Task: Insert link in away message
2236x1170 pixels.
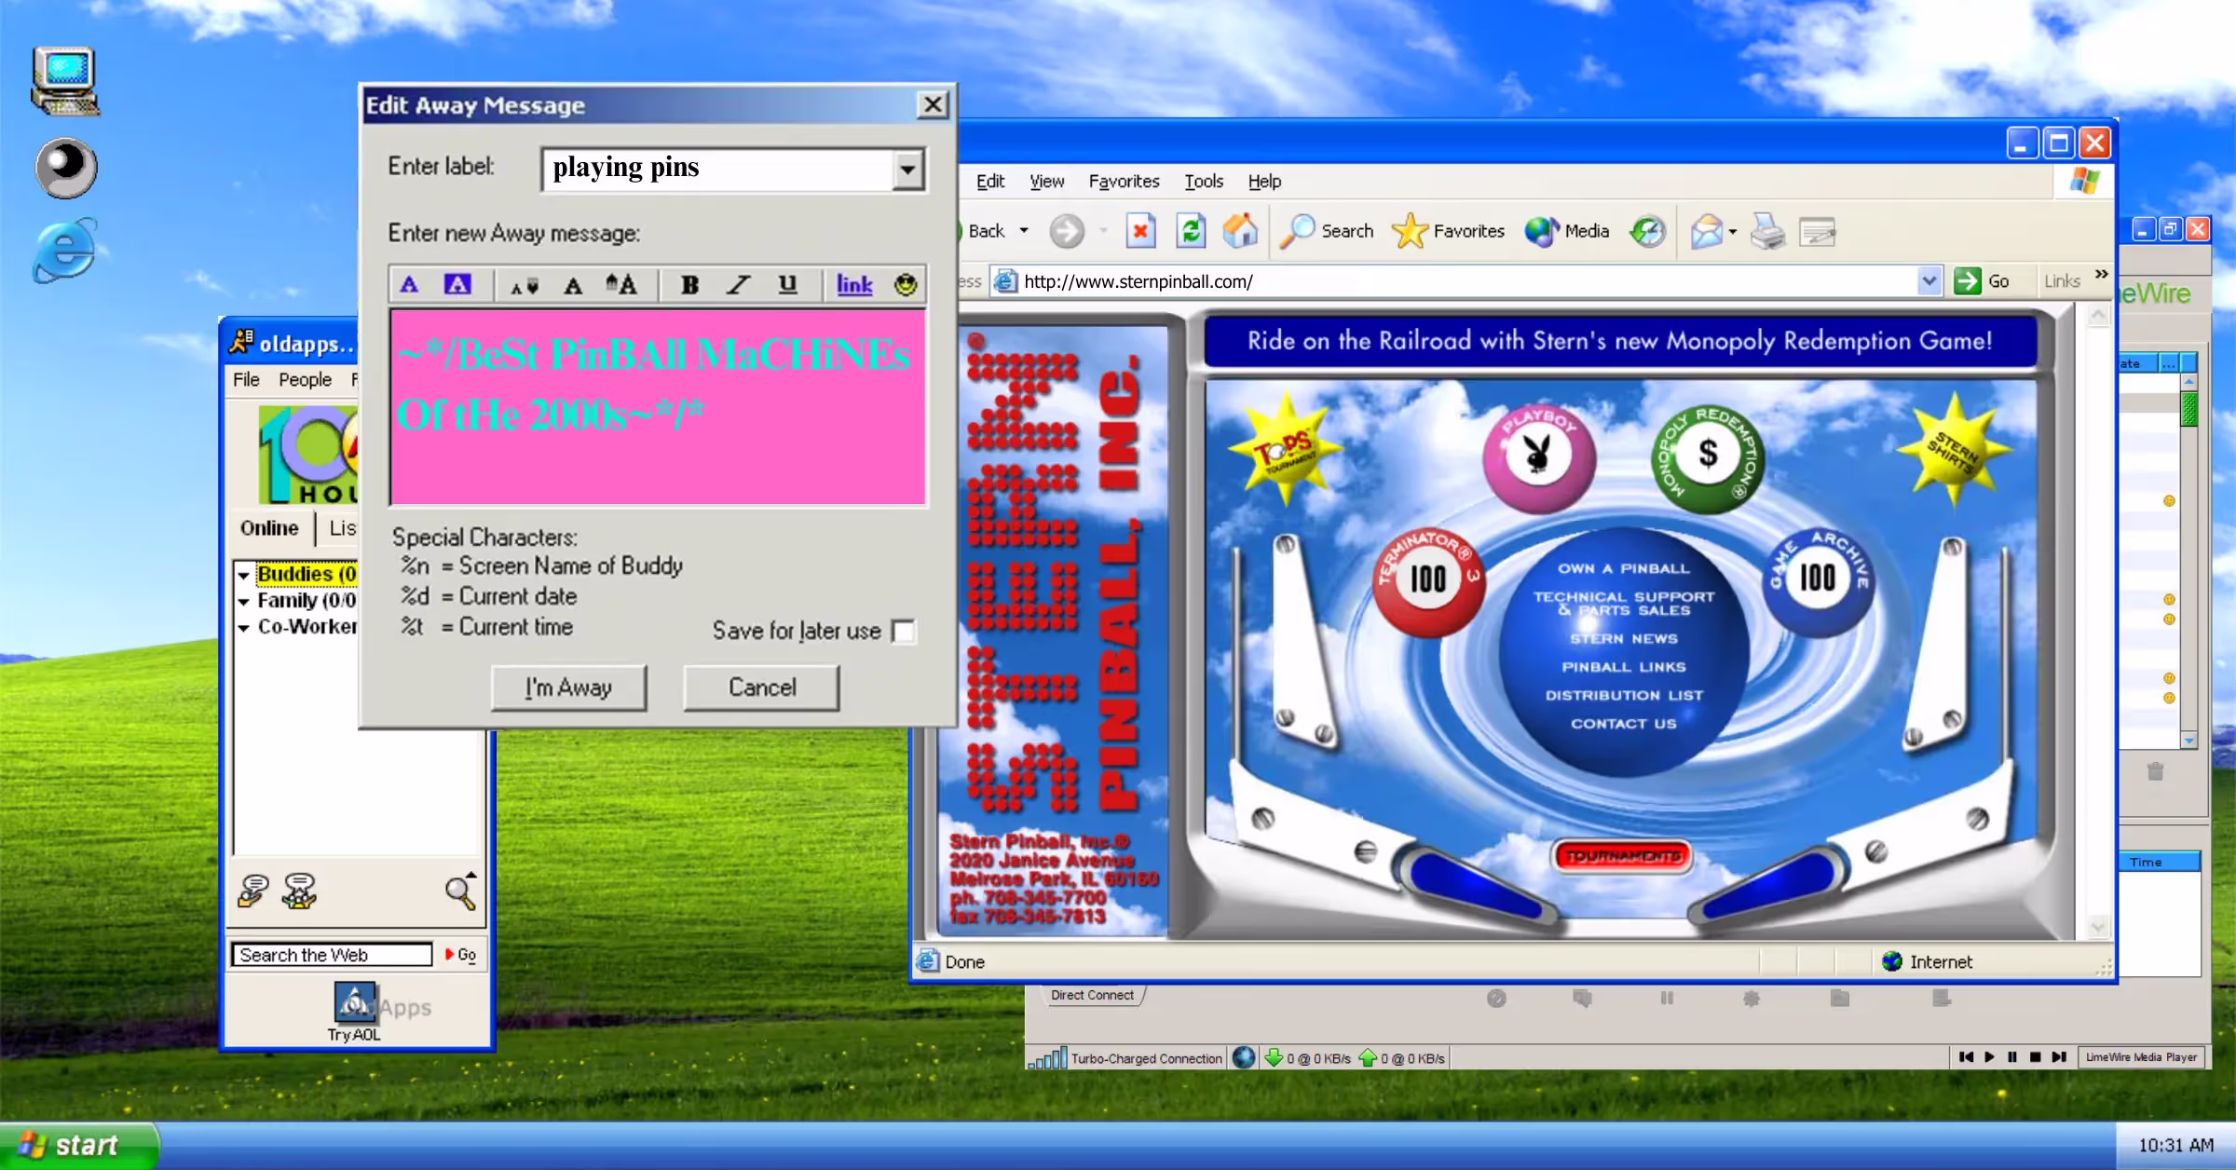Action: tap(853, 285)
